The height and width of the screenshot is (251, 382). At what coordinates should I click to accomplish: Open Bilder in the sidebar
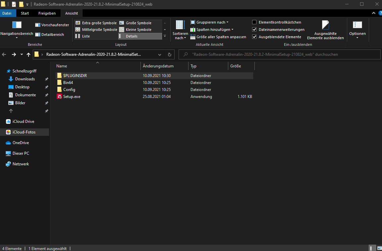[x=20, y=103]
